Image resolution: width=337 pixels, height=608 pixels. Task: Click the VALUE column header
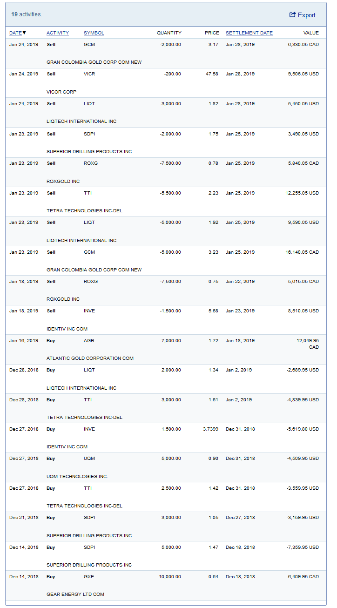coord(311,33)
